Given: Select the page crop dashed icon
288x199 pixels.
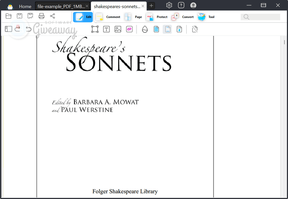Looking at the screenshot, I should (x=195, y=29).
